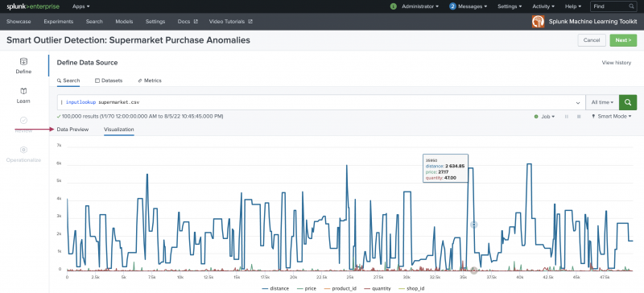Open the Smart Mode dropdown
This screenshot has width=644, height=293.
(612, 117)
